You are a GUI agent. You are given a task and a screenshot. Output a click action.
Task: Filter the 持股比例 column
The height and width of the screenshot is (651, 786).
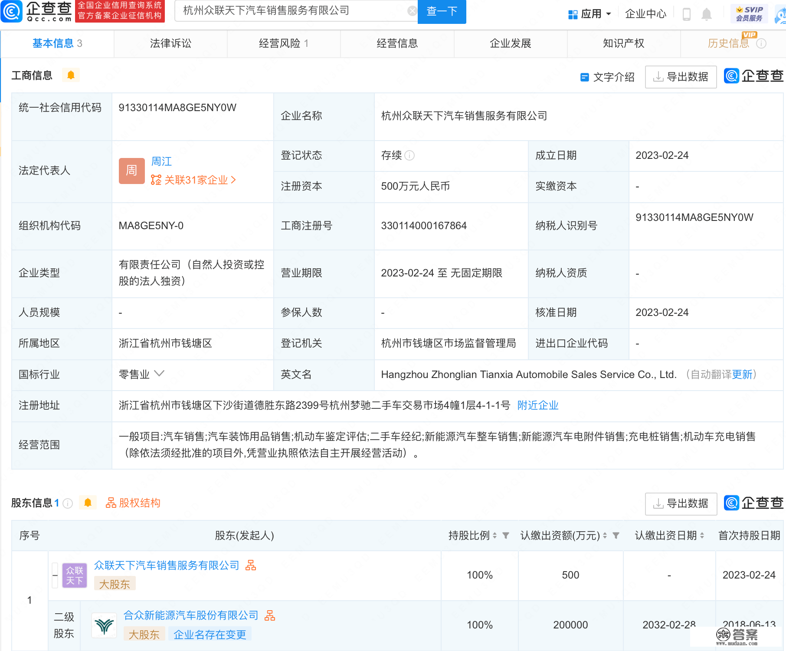pos(505,536)
